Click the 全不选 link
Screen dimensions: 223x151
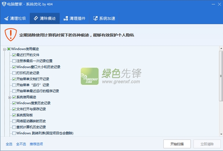(21, 144)
